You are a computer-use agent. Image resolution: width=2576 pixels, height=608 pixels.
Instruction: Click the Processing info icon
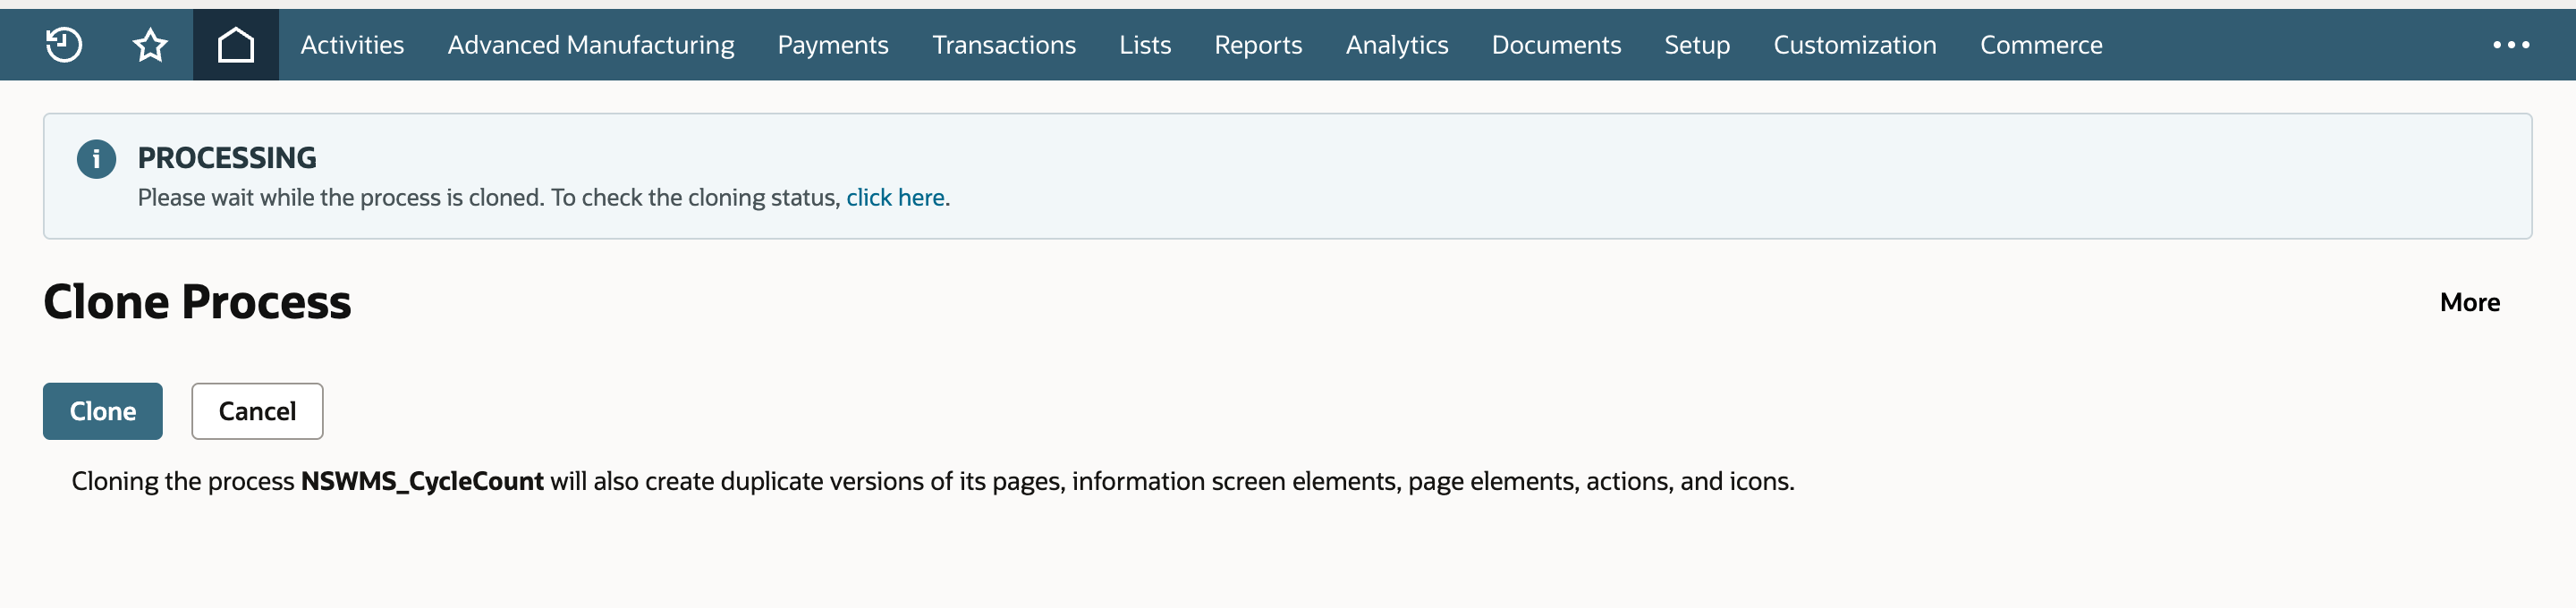pos(97,159)
